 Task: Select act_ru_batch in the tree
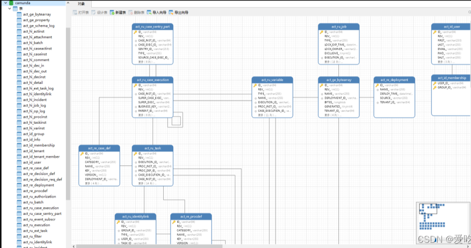click(33, 202)
